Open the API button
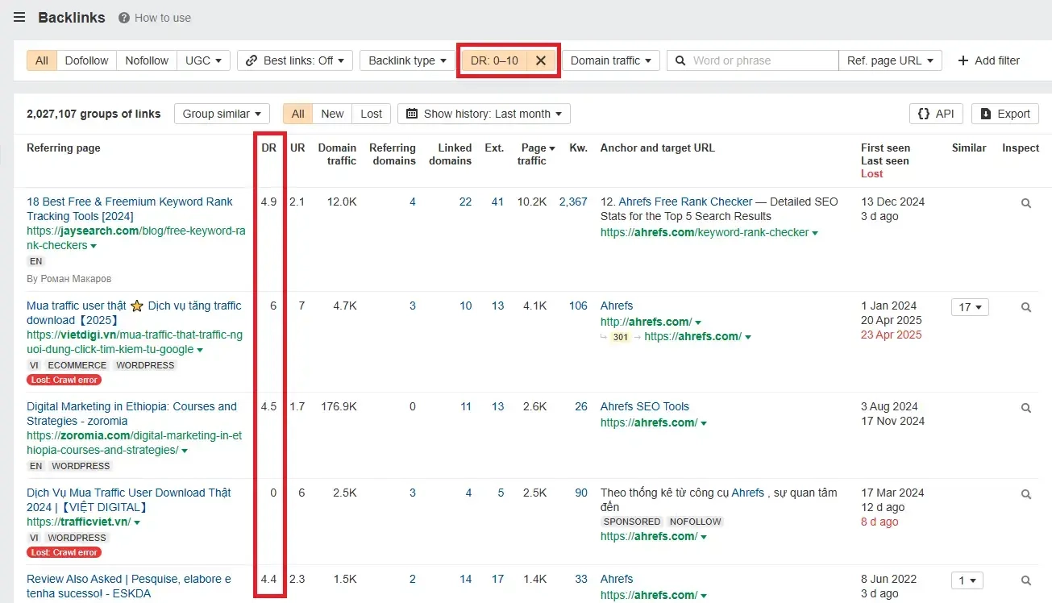 click(x=935, y=114)
